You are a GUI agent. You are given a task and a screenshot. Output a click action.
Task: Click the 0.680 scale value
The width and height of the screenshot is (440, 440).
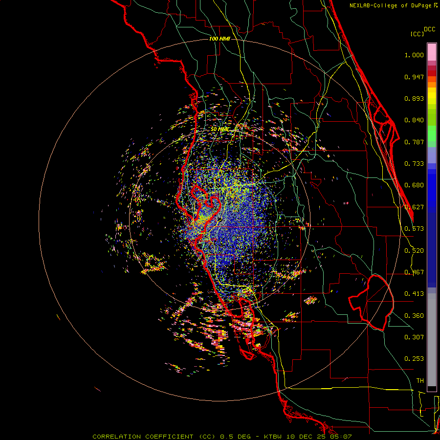[414, 185]
